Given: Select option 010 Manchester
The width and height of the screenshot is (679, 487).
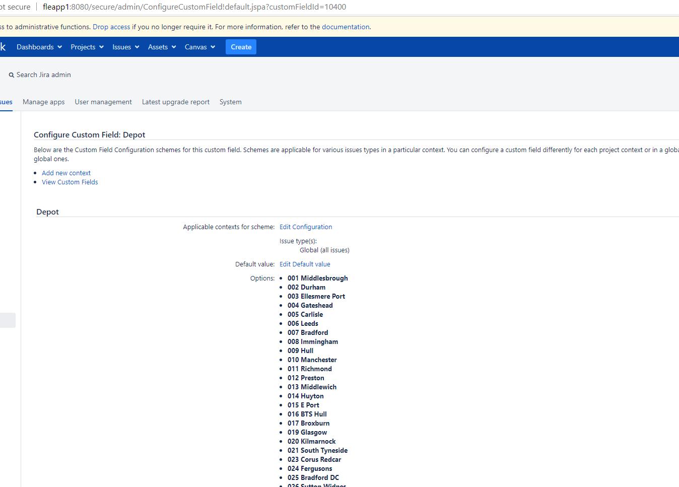Looking at the screenshot, I should [x=312, y=360].
